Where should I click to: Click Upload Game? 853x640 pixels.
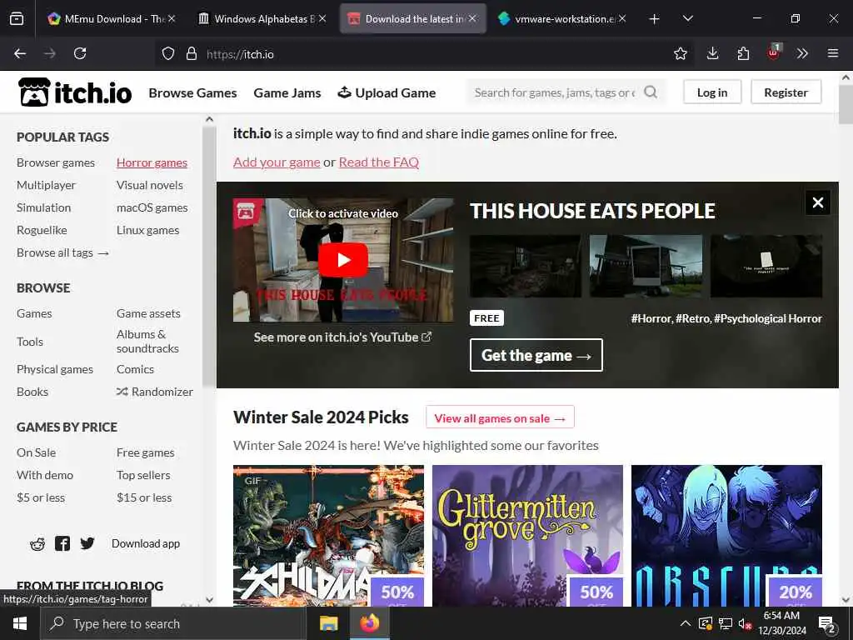click(387, 93)
